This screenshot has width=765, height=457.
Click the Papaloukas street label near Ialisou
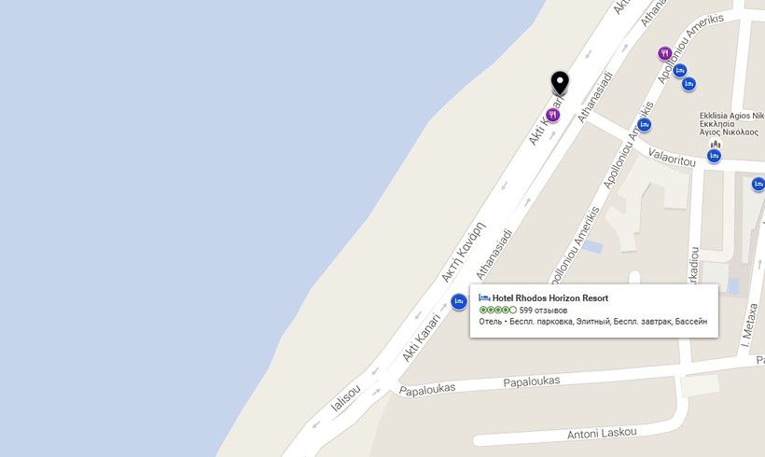[427, 389]
